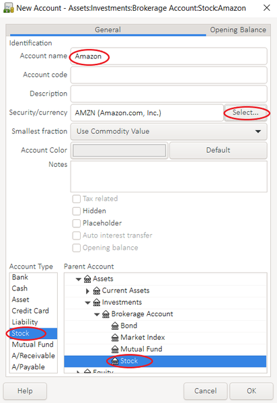Click the Investments account icon
Screen dimensions: 277x403
point(97,303)
